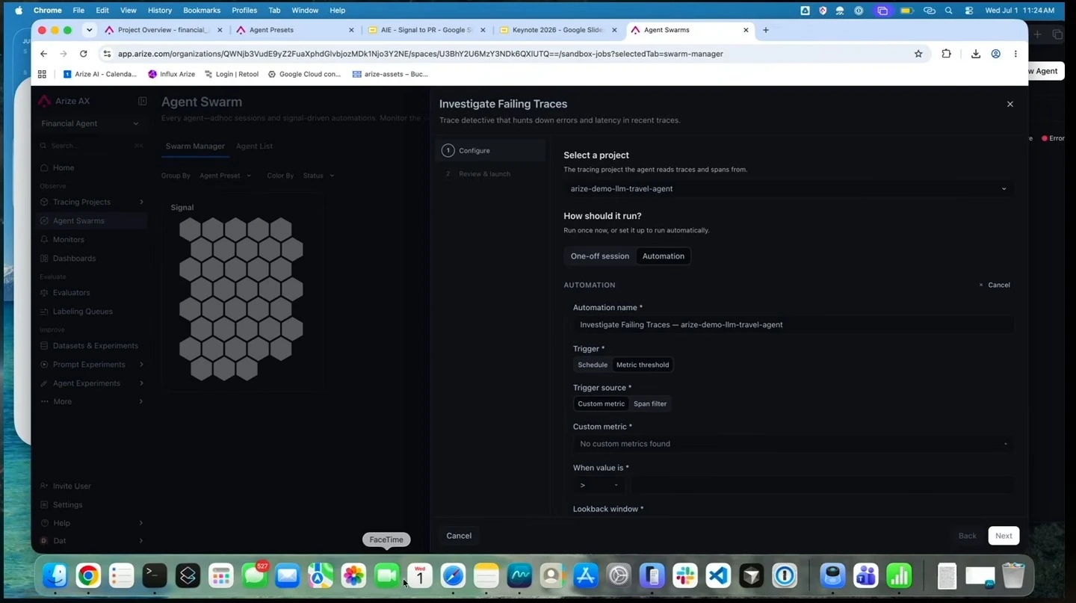Bookmark this page with the star icon
The width and height of the screenshot is (1076, 603).
point(918,54)
